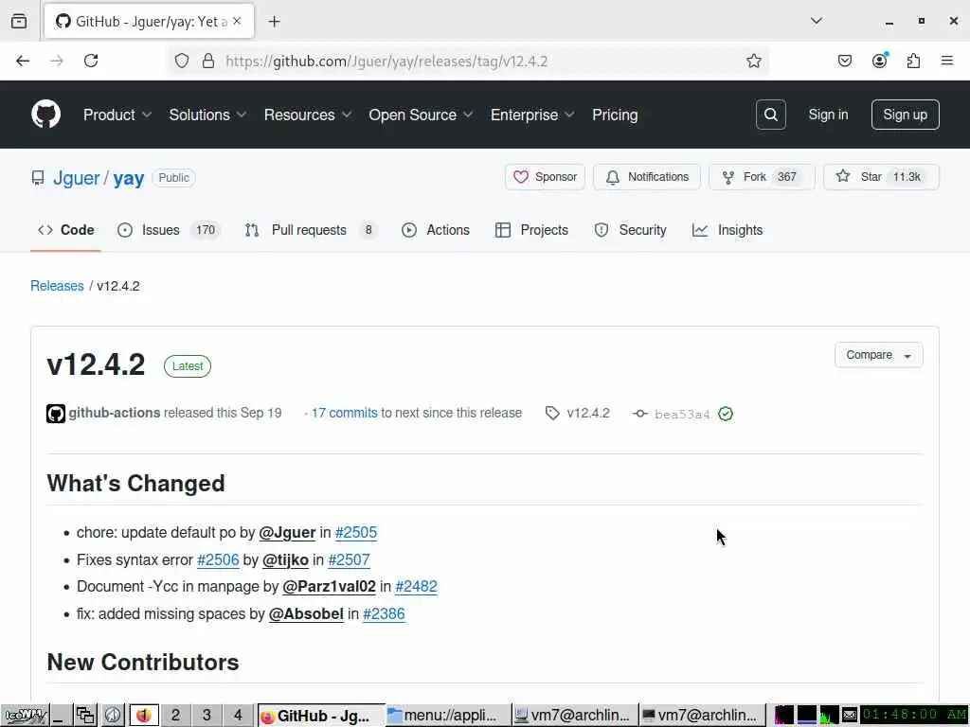Open the list all tabs chevron
The image size is (970, 727).
[x=816, y=21]
